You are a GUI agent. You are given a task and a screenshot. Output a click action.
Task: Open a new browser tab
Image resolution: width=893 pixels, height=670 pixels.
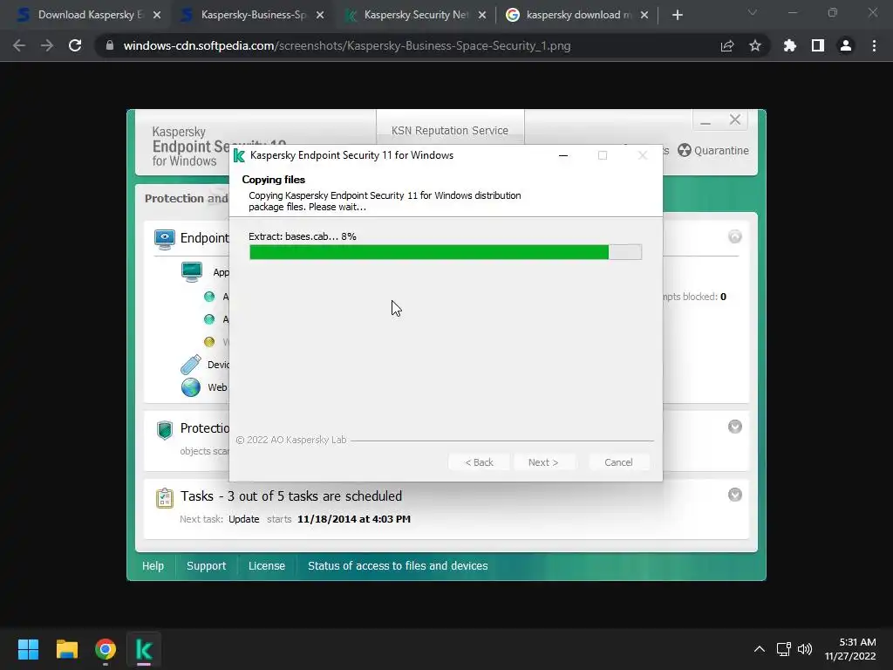[x=677, y=16]
